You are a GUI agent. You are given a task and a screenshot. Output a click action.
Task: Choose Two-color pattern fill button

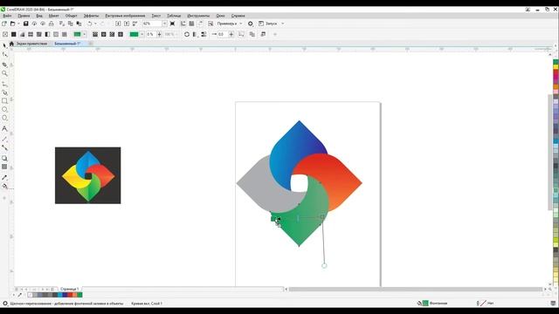tap(47, 34)
